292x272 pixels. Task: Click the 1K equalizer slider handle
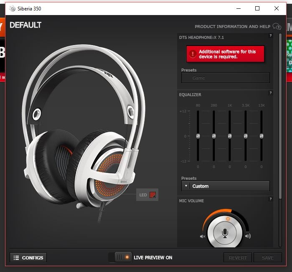pos(230,136)
